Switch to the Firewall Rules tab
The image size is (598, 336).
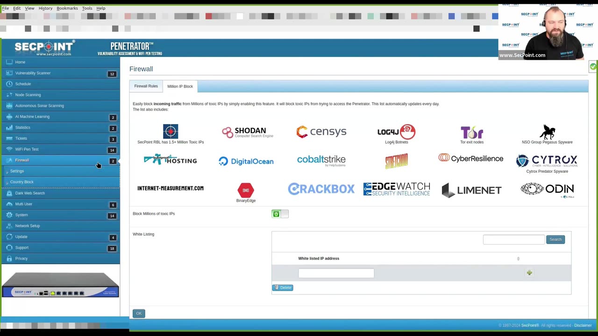coord(146,86)
